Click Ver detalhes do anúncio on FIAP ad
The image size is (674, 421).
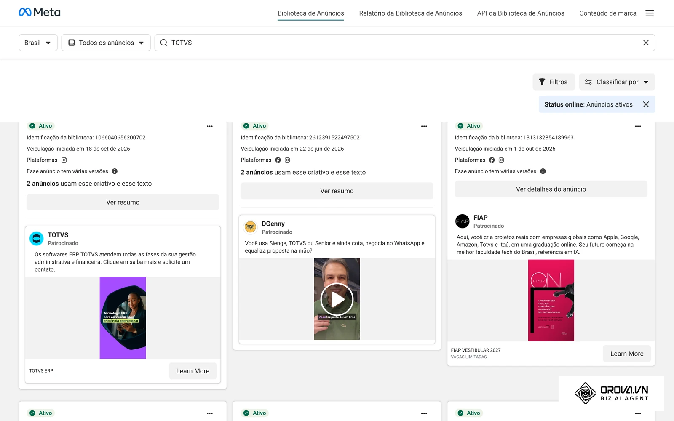point(551,189)
